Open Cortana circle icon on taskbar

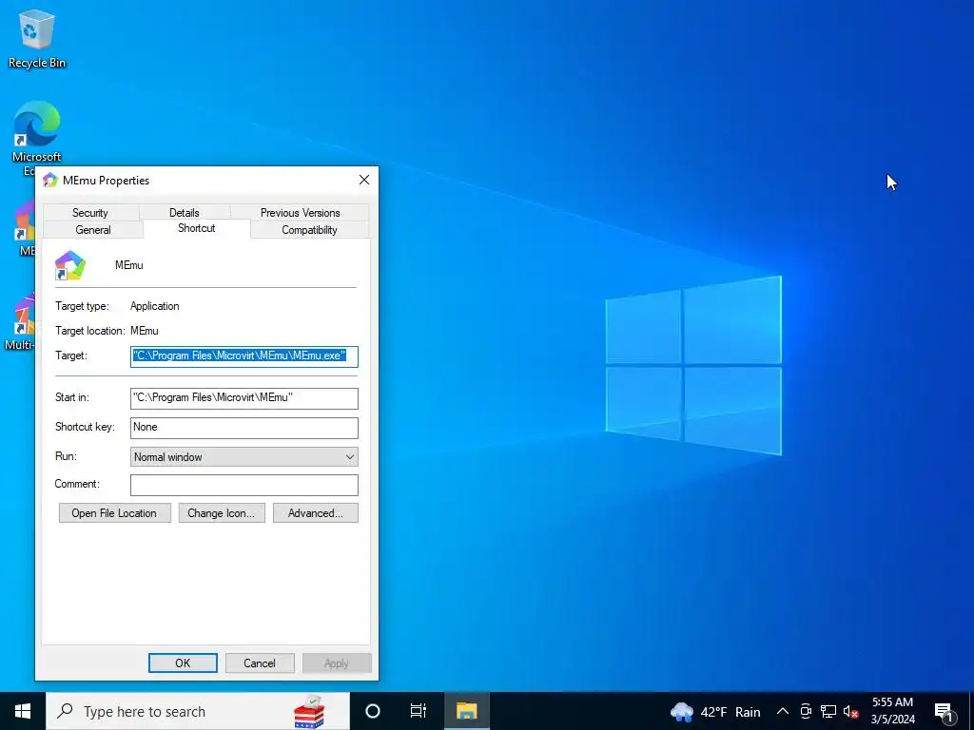point(373,711)
